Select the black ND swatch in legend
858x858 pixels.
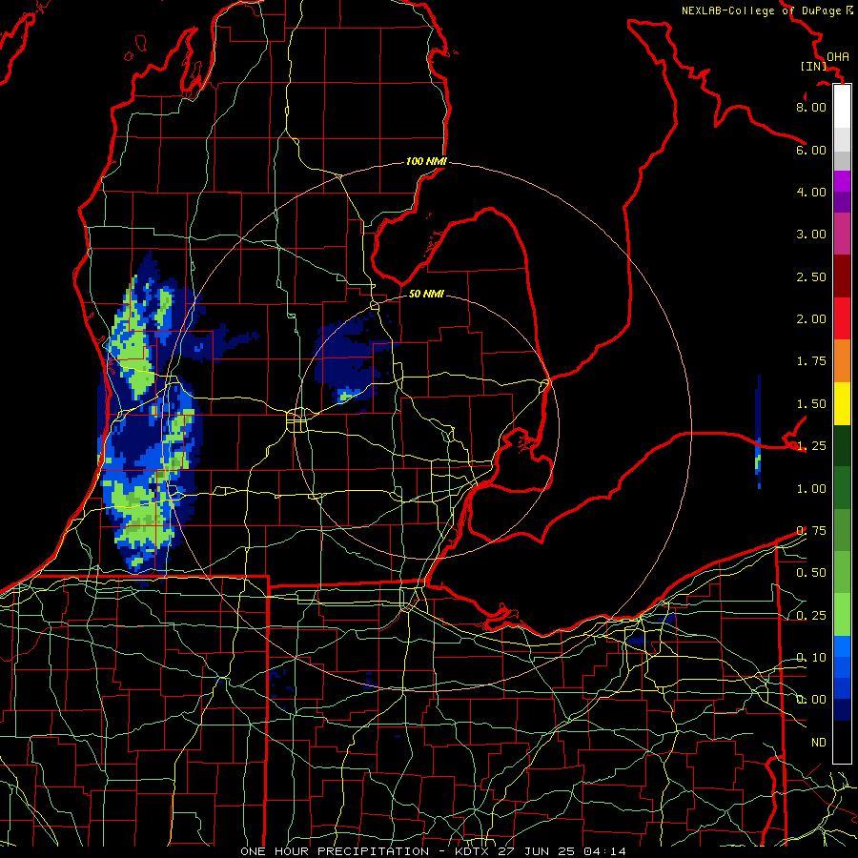click(842, 742)
